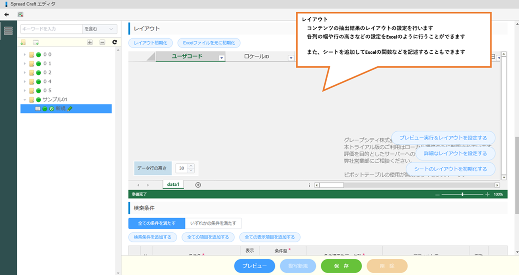This screenshot has height=275, width=519.
Task: Click the add new content icon above tree
Action: tap(36, 42)
